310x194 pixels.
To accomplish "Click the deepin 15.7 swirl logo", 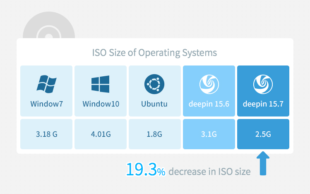I will (x=263, y=84).
